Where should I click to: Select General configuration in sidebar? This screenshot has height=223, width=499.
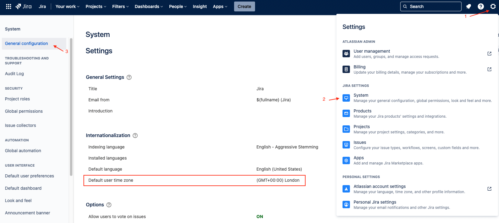tap(34, 44)
